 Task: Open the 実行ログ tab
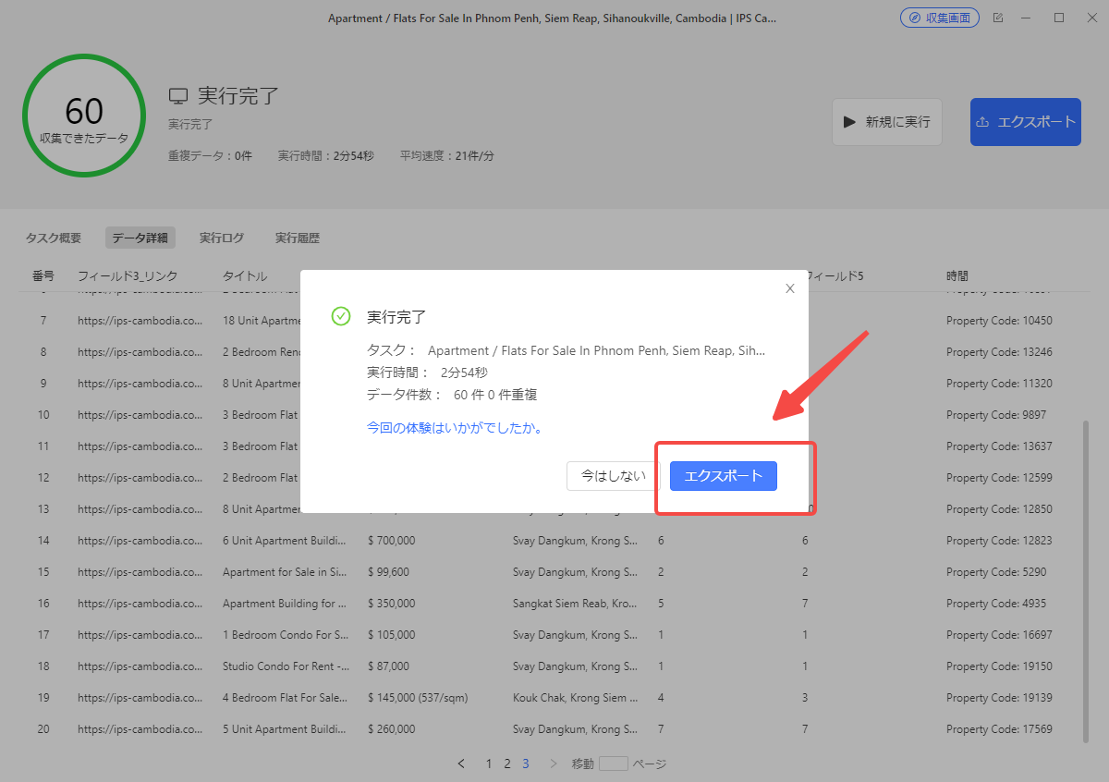point(222,238)
